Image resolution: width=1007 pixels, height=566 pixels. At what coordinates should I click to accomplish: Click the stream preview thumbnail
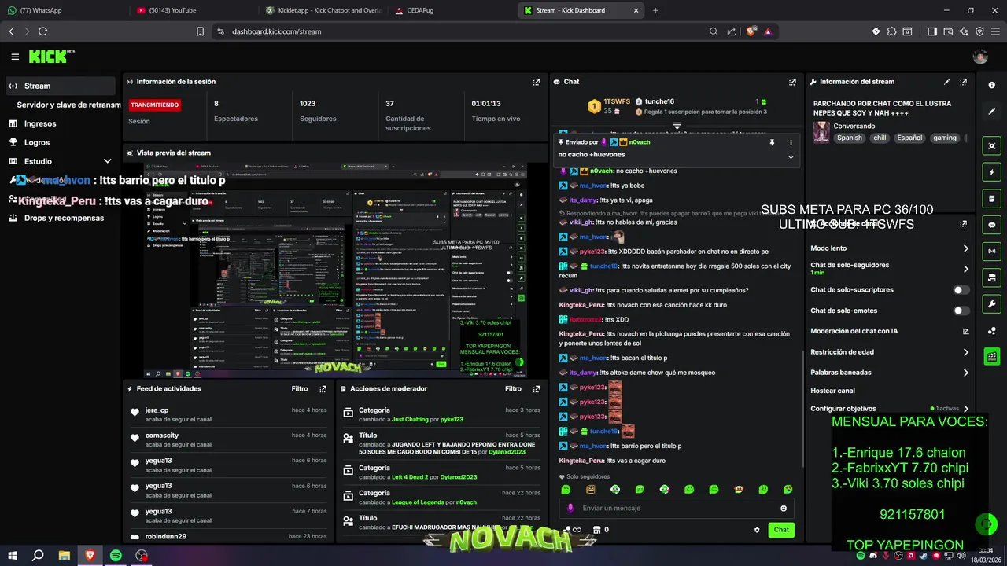(334, 270)
